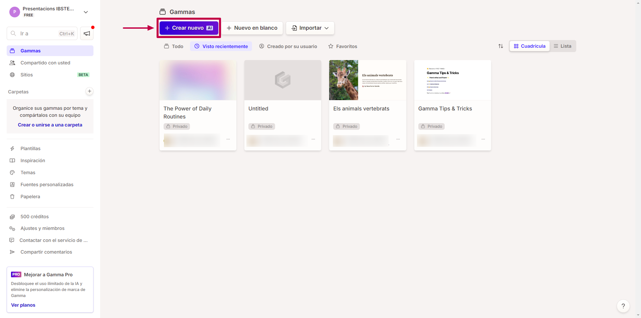The height and width of the screenshot is (318, 641).
Task: Click Crear o unirse a una carpeta link
Action: pyautogui.click(x=50, y=125)
